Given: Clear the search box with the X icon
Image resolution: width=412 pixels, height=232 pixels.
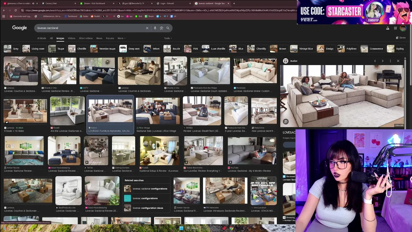Looking at the screenshot, I should (147, 28).
